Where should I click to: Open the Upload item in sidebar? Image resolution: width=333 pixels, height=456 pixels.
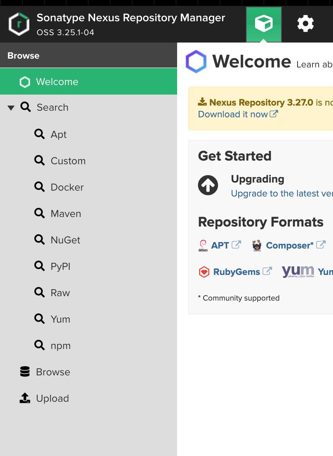pos(52,398)
